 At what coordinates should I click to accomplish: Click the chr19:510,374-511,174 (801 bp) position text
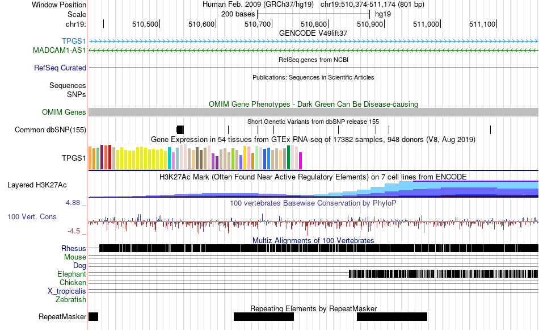[372, 5]
